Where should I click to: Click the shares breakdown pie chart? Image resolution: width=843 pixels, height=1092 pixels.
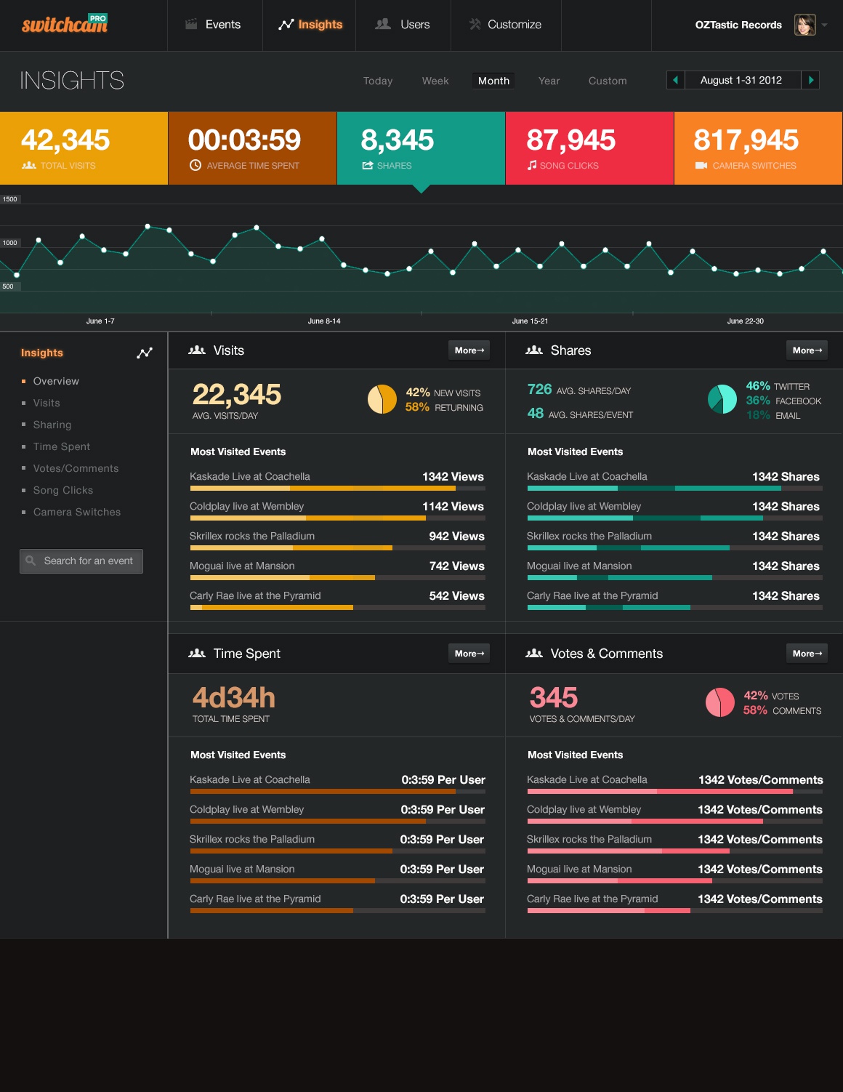[x=722, y=399]
